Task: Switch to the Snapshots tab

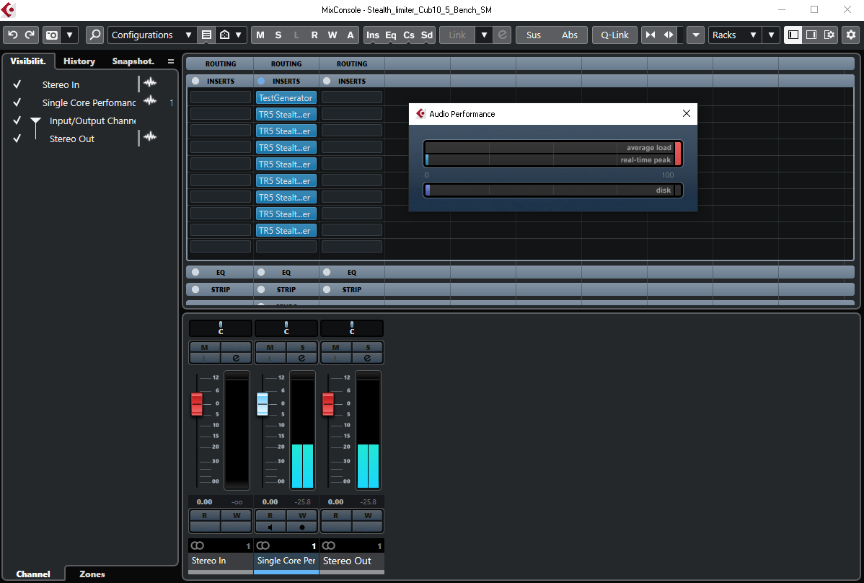Action: [x=133, y=61]
